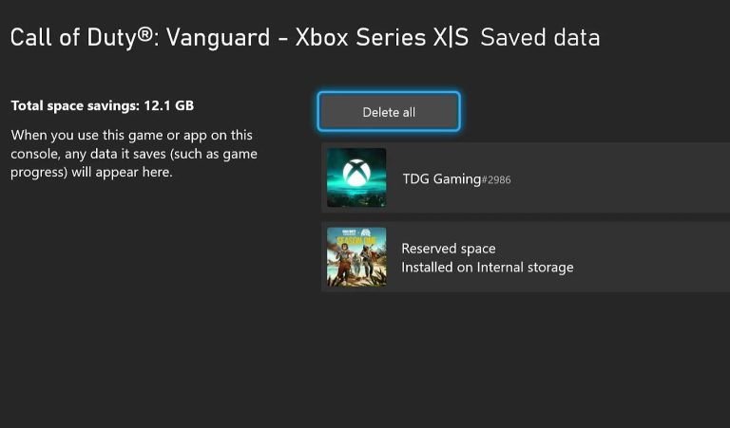Click the #2986 gamertag suffix
The height and width of the screenshot is (428, 730).
click(496, 180)
